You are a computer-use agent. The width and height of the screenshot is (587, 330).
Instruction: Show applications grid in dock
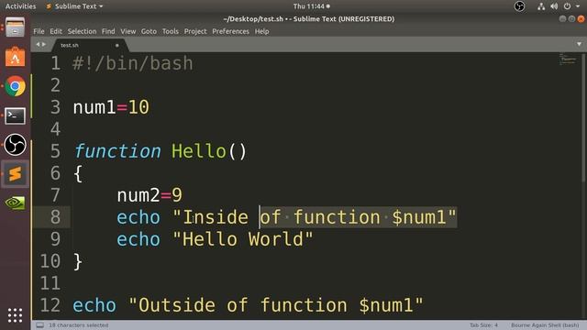click(15, 315)
